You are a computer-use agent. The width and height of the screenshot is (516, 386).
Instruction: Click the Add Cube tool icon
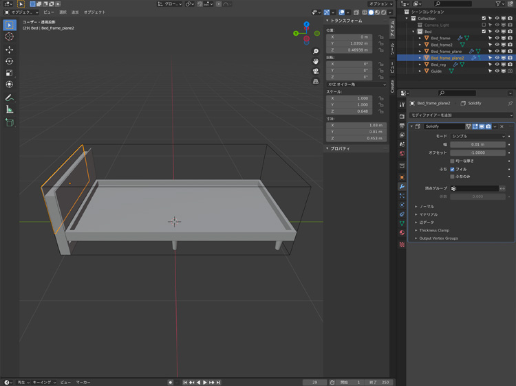pyautogui.click(x=10, y=122)
